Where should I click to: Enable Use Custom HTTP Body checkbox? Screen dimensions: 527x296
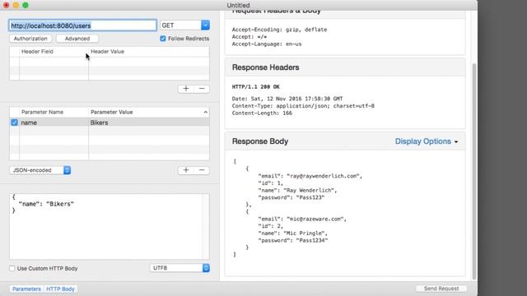12,269
